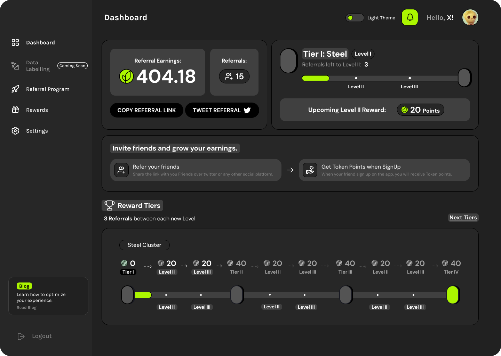Switch to the Level I badge view
Viewport: 501px width, 356px height.
[363, 54]
